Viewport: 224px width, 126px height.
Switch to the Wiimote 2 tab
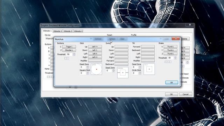[x=57, y=31]
